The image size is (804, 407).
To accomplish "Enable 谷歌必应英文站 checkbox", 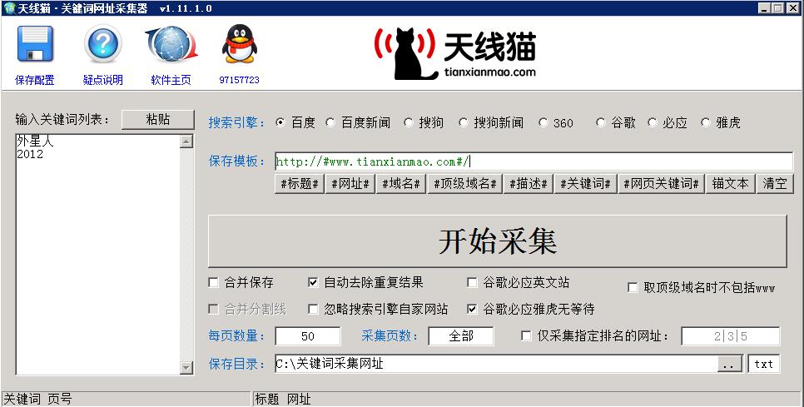I will [x=472, y=282].
